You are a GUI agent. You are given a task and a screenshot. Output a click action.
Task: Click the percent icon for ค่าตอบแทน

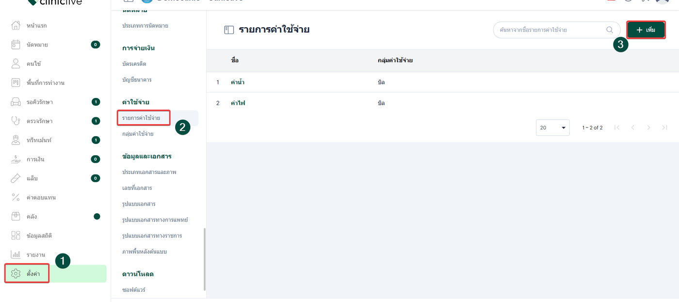pos(16,197)
